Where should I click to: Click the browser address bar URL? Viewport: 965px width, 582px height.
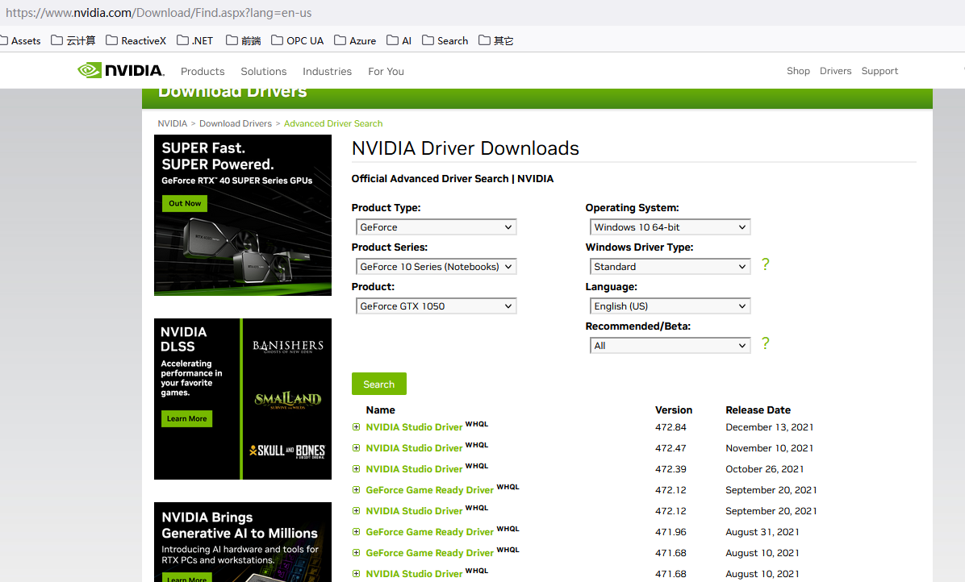(x=159, y=12)
